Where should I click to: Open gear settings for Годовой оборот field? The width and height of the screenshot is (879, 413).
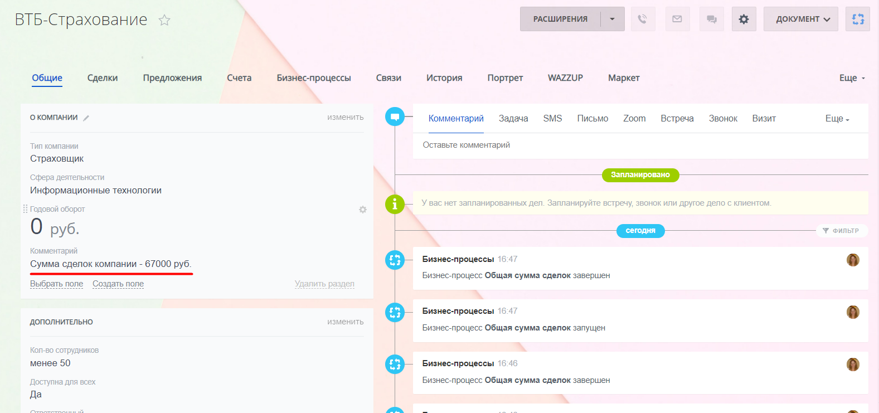click(363, 210)
